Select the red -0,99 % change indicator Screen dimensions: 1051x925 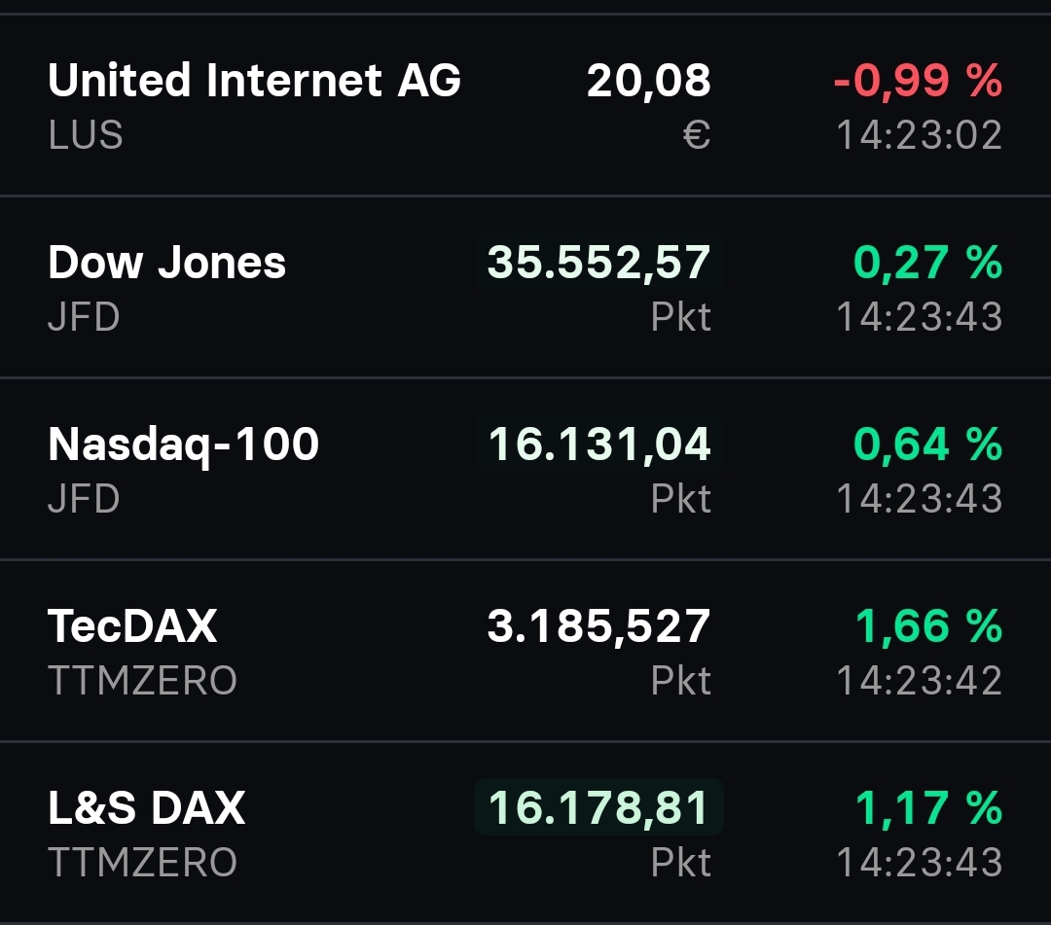pyautogui.click(x=918, y=81)
